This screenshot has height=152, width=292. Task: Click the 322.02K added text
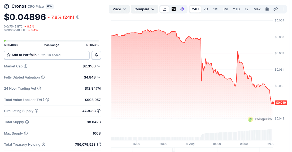[x=50, y=55]
